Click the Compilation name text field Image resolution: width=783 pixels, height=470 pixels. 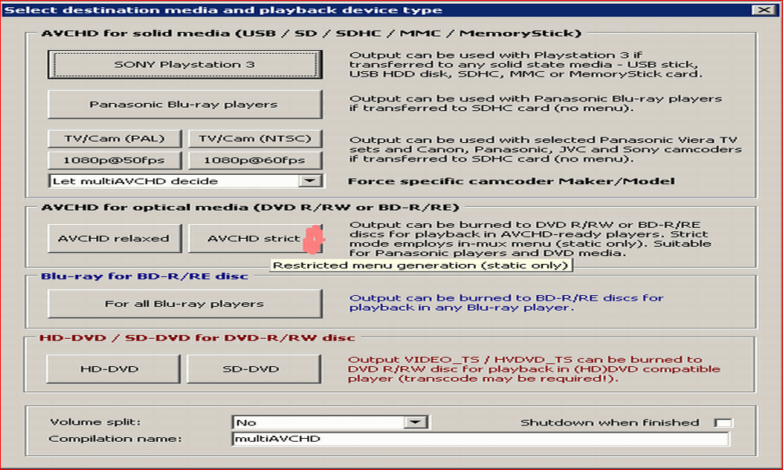480,439
